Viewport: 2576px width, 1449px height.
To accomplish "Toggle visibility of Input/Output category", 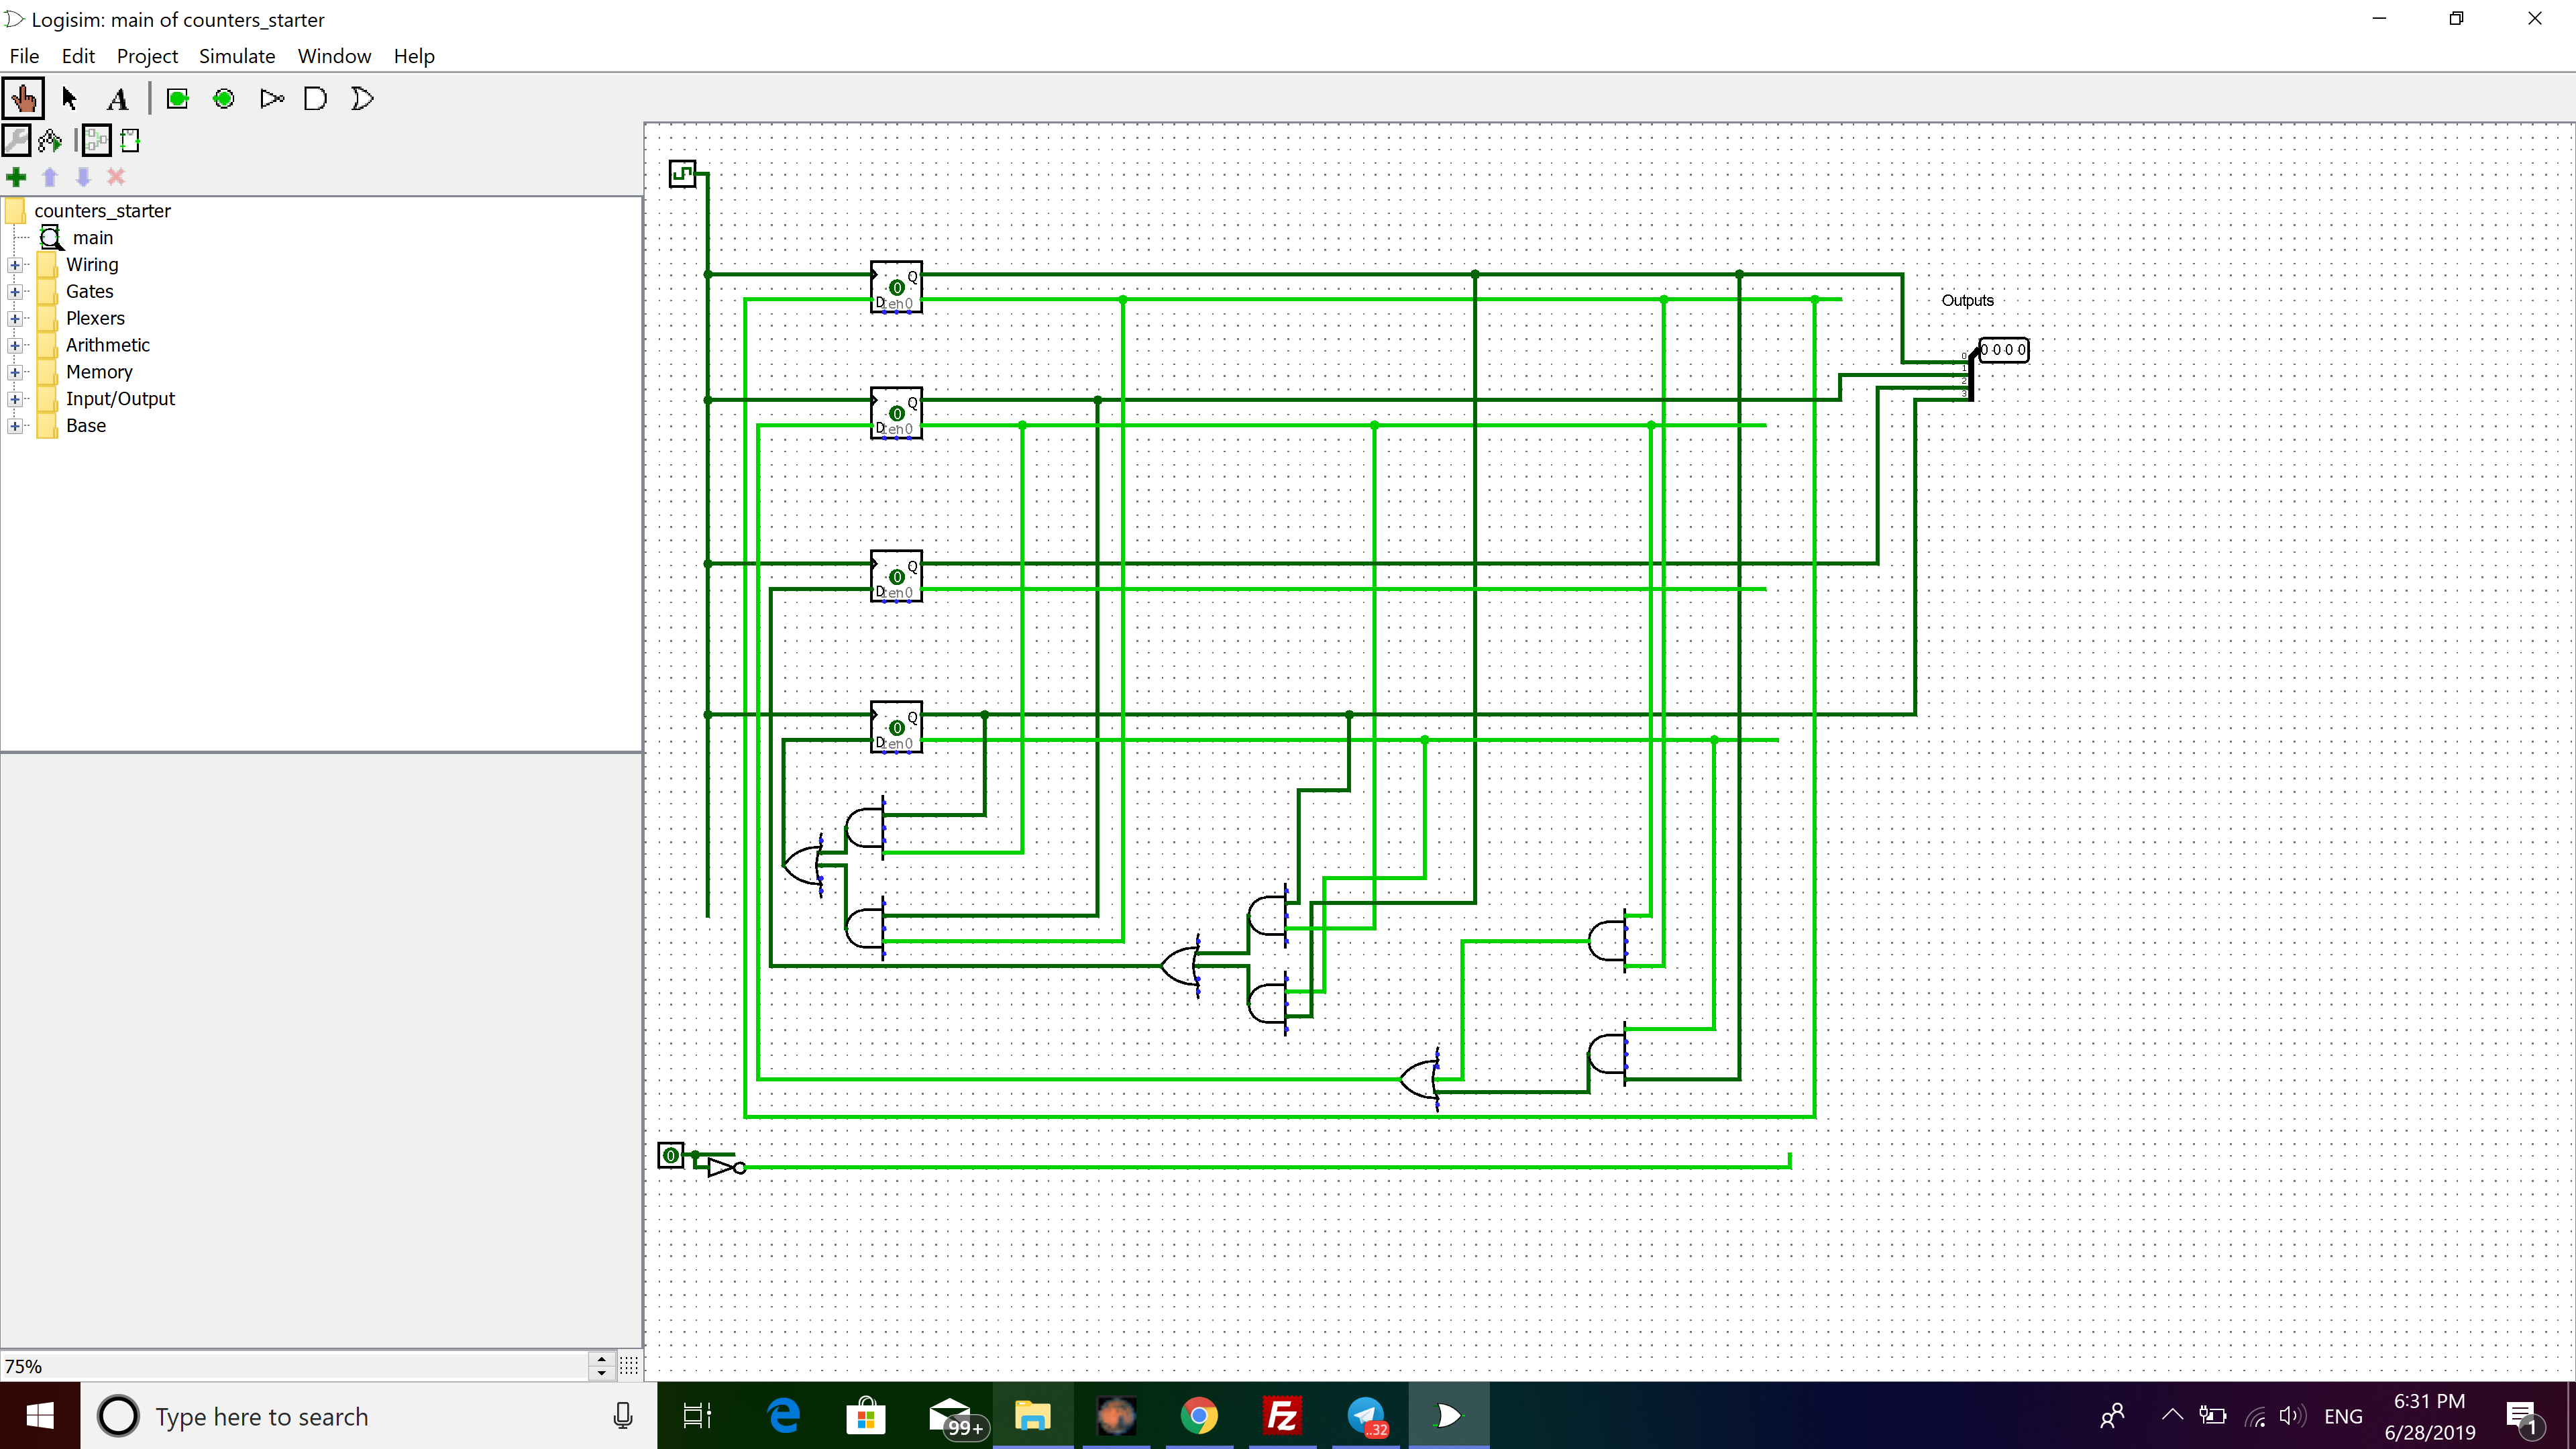I will click(14, 398).
